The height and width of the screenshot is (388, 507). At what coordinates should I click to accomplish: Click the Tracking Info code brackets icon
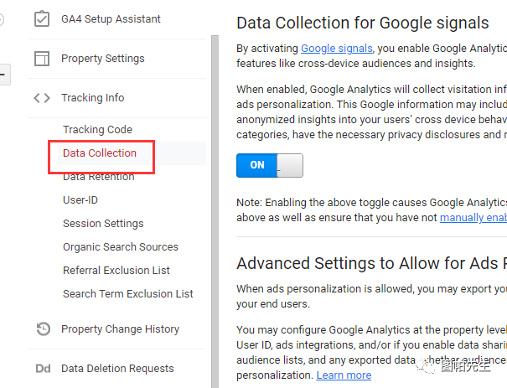pyautogui.click(x=42, y=98)
